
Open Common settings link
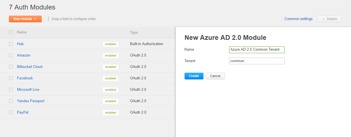298,19
